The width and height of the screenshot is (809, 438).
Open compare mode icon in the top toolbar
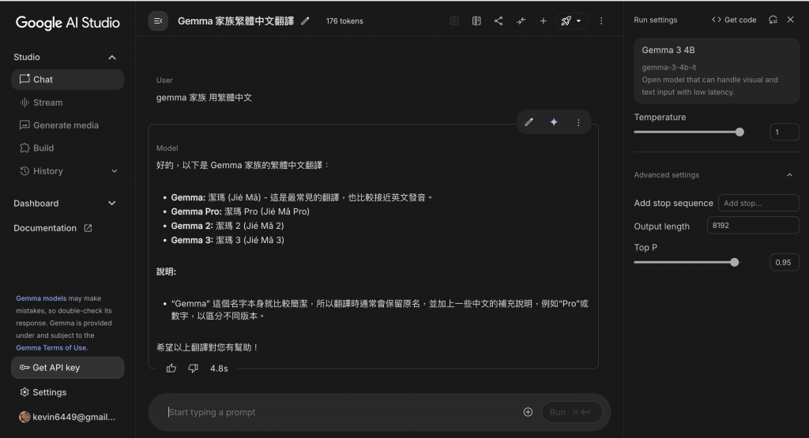pyautogui.click(x=476, y=21)
